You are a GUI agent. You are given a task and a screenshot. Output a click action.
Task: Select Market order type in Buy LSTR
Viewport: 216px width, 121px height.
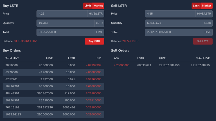click(x=98, y=6)
